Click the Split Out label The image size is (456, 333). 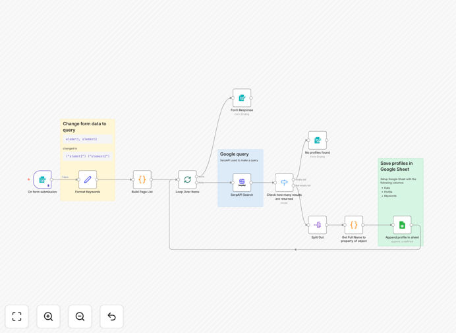click(x=318, y=237)
